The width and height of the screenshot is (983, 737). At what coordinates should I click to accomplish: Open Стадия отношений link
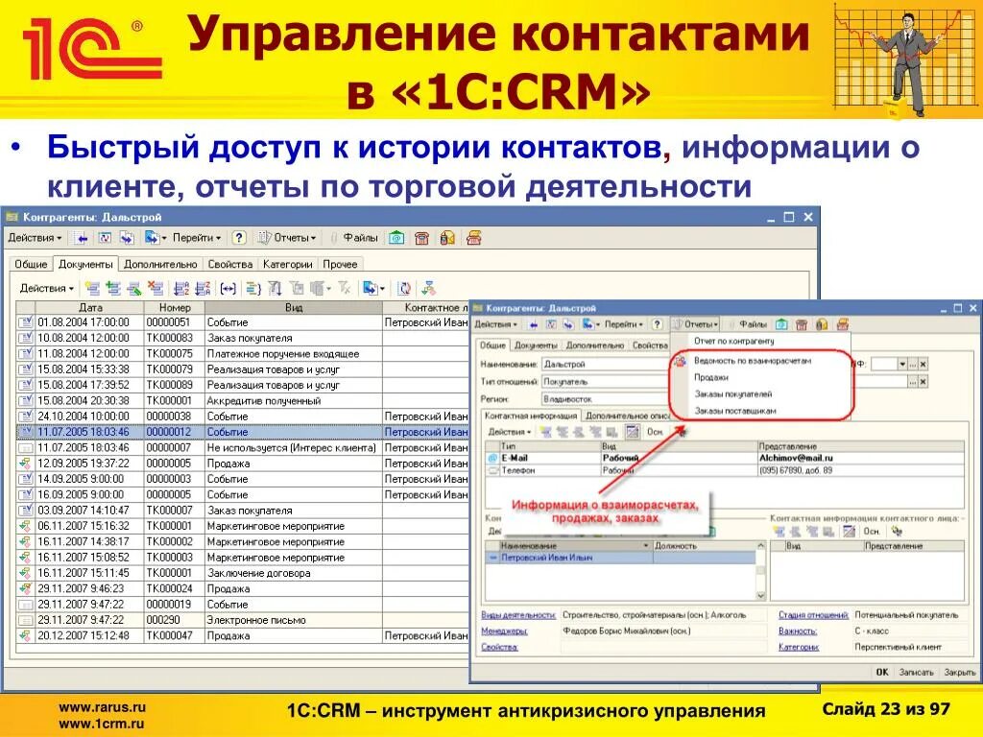813,615
